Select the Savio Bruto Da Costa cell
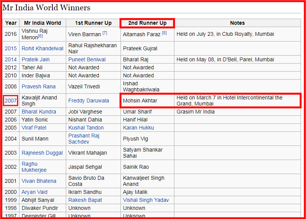 [93, 181]
